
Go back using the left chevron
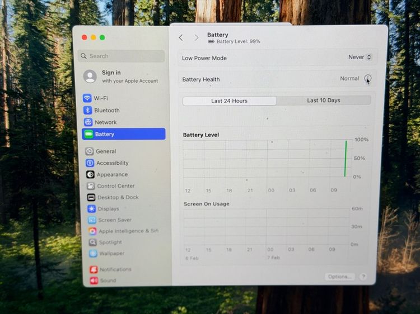(181, 37)
